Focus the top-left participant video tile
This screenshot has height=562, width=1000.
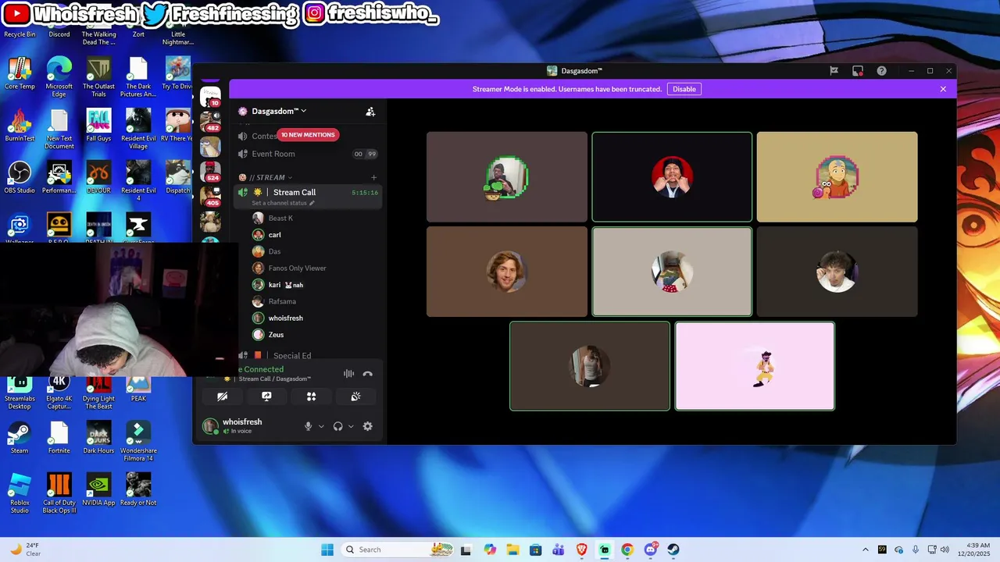click(x=507, y=177)
